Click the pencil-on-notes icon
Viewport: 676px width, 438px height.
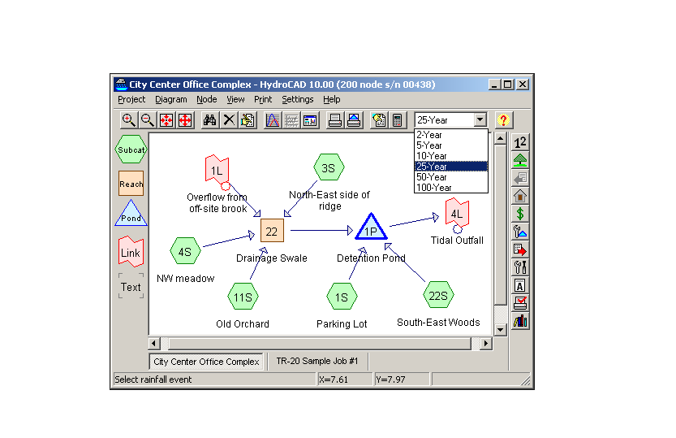point(379,120)
